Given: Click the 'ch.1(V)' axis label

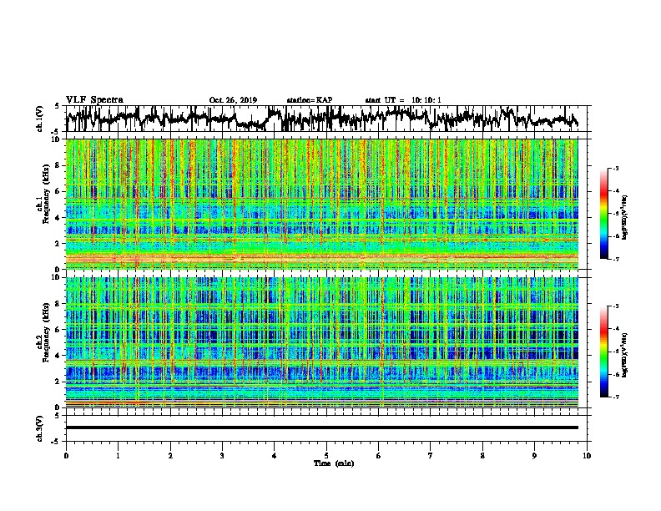Looking at the screenshot, I should point(40,119).
